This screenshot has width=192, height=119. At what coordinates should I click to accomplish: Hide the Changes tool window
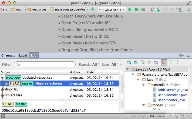(188, 56)
